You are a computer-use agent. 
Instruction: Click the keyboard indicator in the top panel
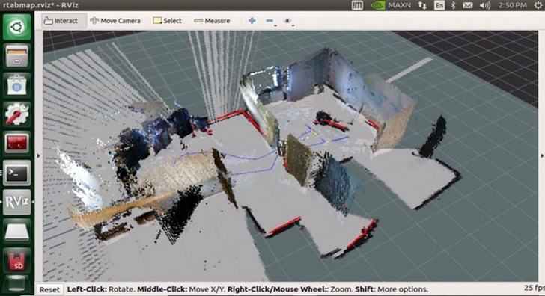click(357, 5)
